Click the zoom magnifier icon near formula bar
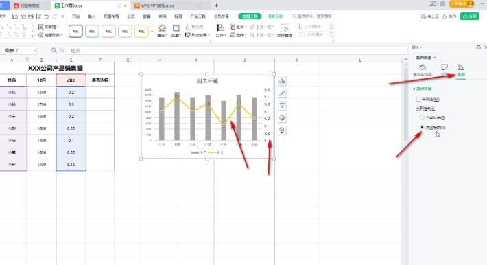487x265 pixels. (54, 50)
